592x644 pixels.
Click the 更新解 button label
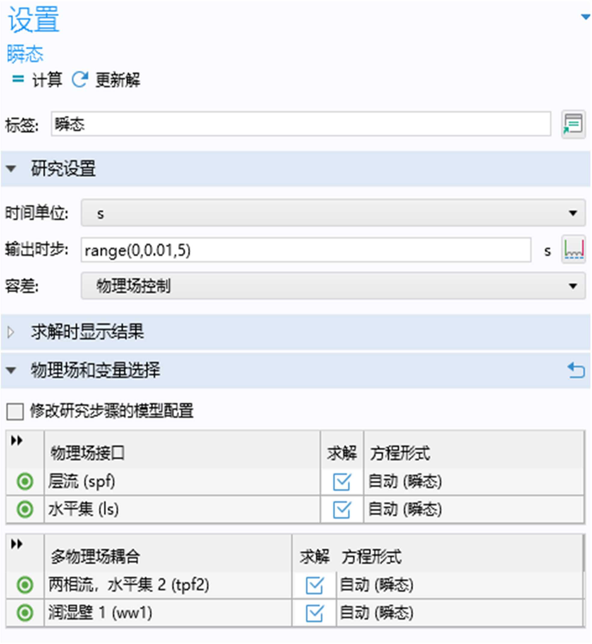click(118, 80)
